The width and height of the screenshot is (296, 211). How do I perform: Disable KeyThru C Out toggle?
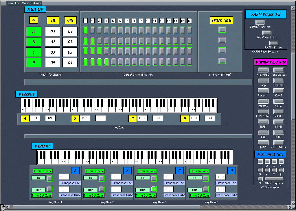(x=153, y=189)
